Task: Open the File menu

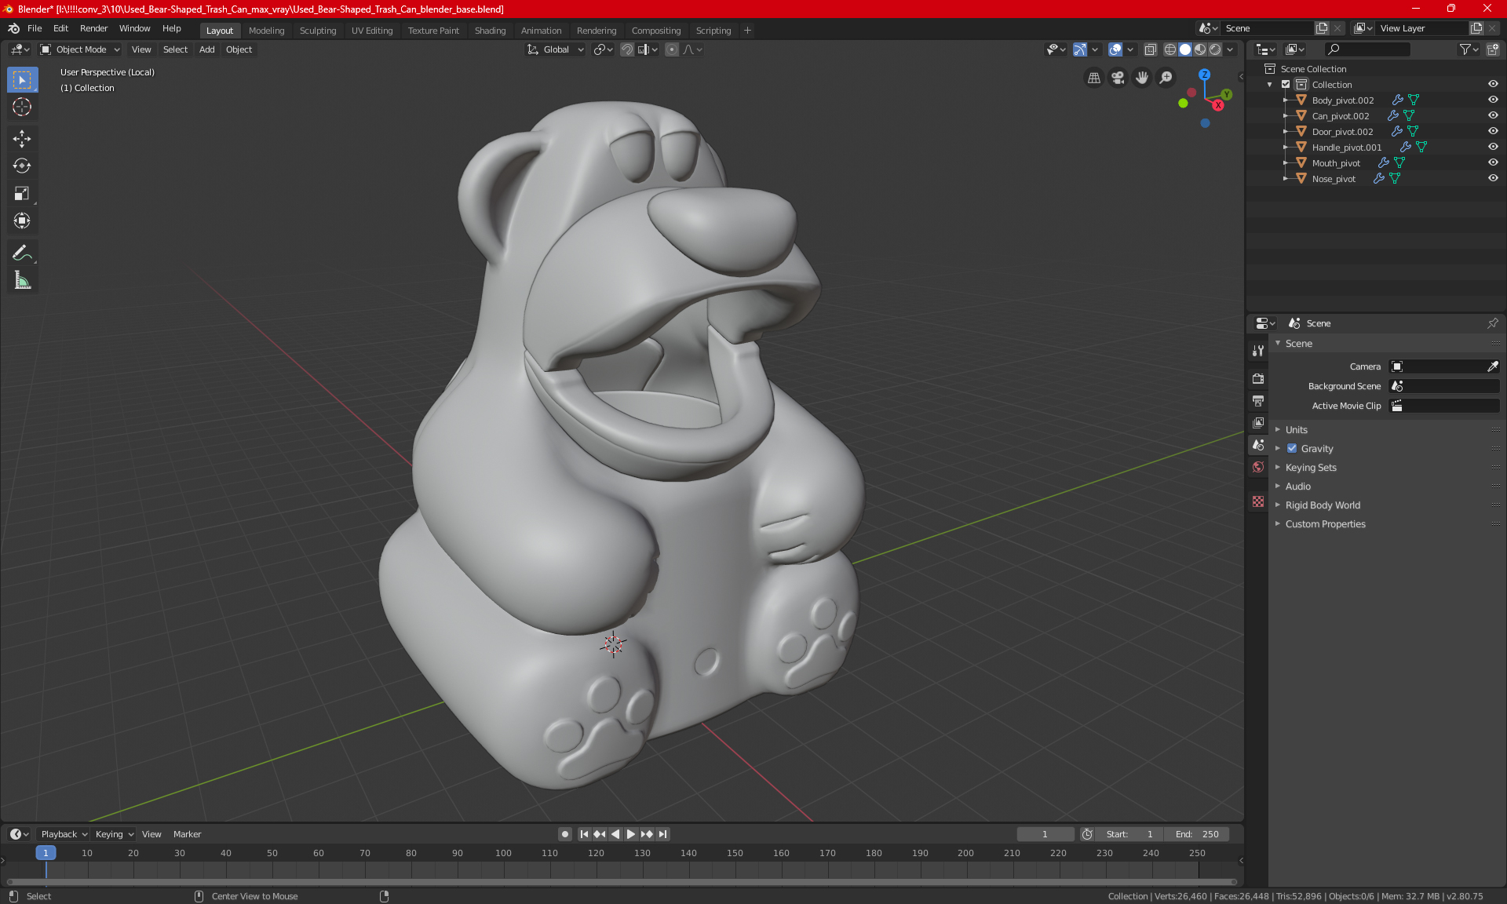Action: tap(35, 28)
